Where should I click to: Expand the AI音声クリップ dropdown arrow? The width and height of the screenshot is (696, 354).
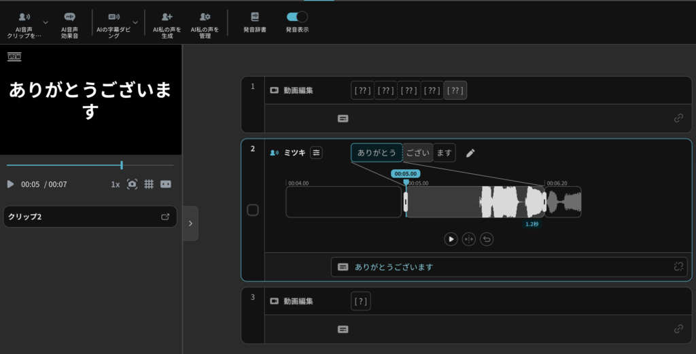coord(46,22)
